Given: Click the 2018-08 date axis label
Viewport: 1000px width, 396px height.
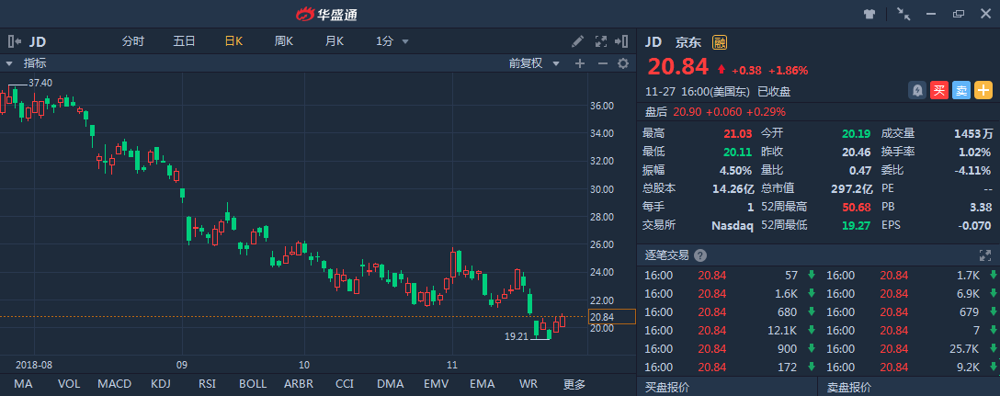Looking at the screenshot, I should pyautogui.click(x=34, y=365).
